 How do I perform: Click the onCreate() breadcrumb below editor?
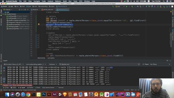(x=51, y=58)
